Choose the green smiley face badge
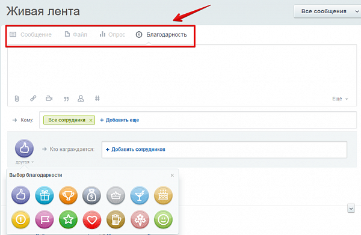 (163, 219)
